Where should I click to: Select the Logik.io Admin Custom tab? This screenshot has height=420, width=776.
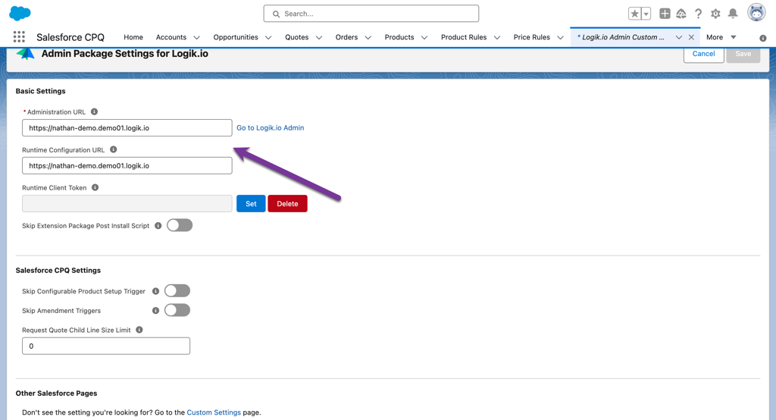621,37
